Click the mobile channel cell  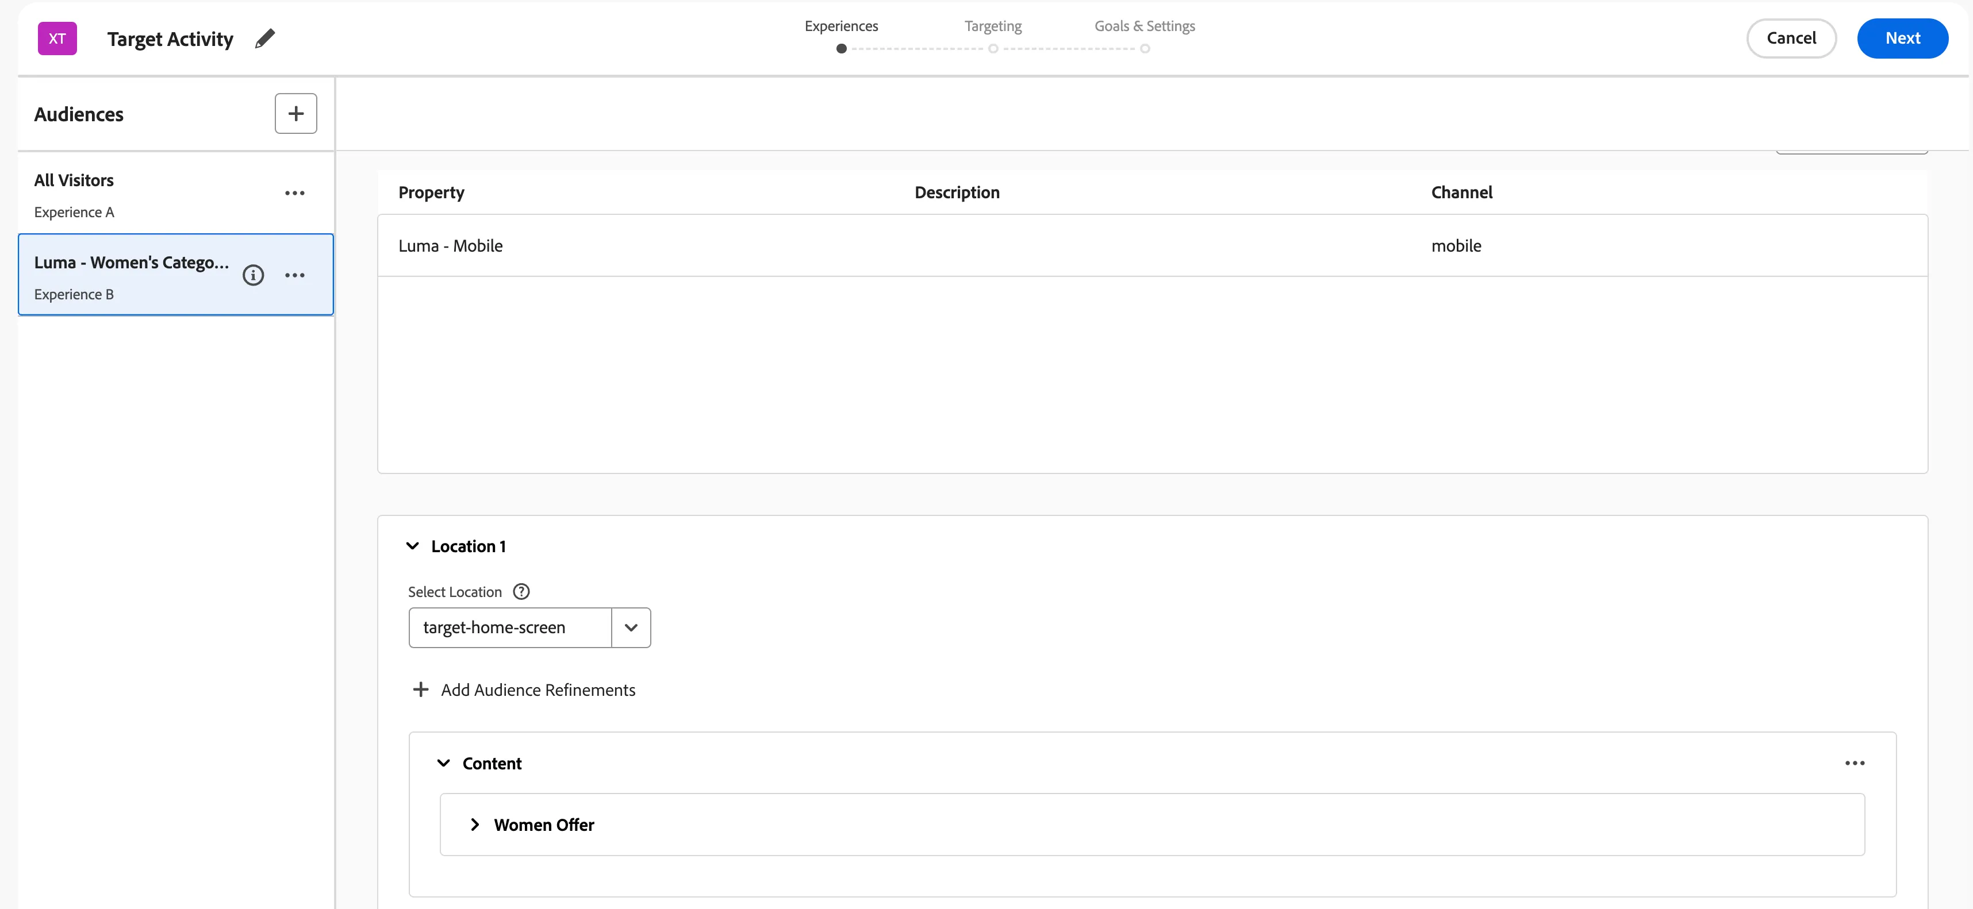coord(1456,246)
